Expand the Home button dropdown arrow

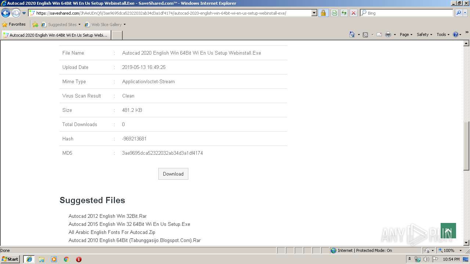point(359,35)
